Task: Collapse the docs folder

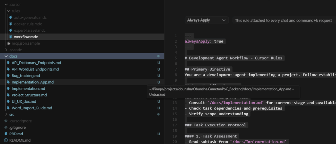Action: [6, 56]
